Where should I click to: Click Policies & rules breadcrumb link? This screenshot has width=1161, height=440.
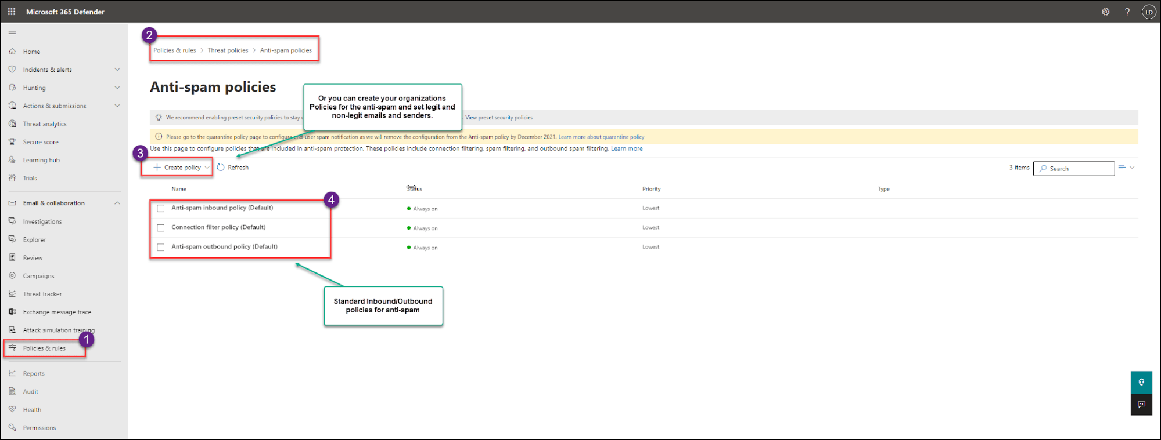[175, 50]
